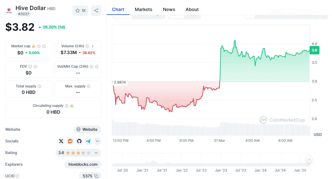Show info tooltip next to UCID label
Image resolution: width=332 pixels, height=179 pixels.
tap(17, 176)
